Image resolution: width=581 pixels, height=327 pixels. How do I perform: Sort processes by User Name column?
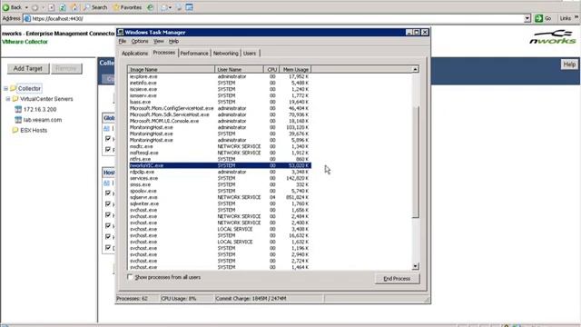click(x=239, y=69)
